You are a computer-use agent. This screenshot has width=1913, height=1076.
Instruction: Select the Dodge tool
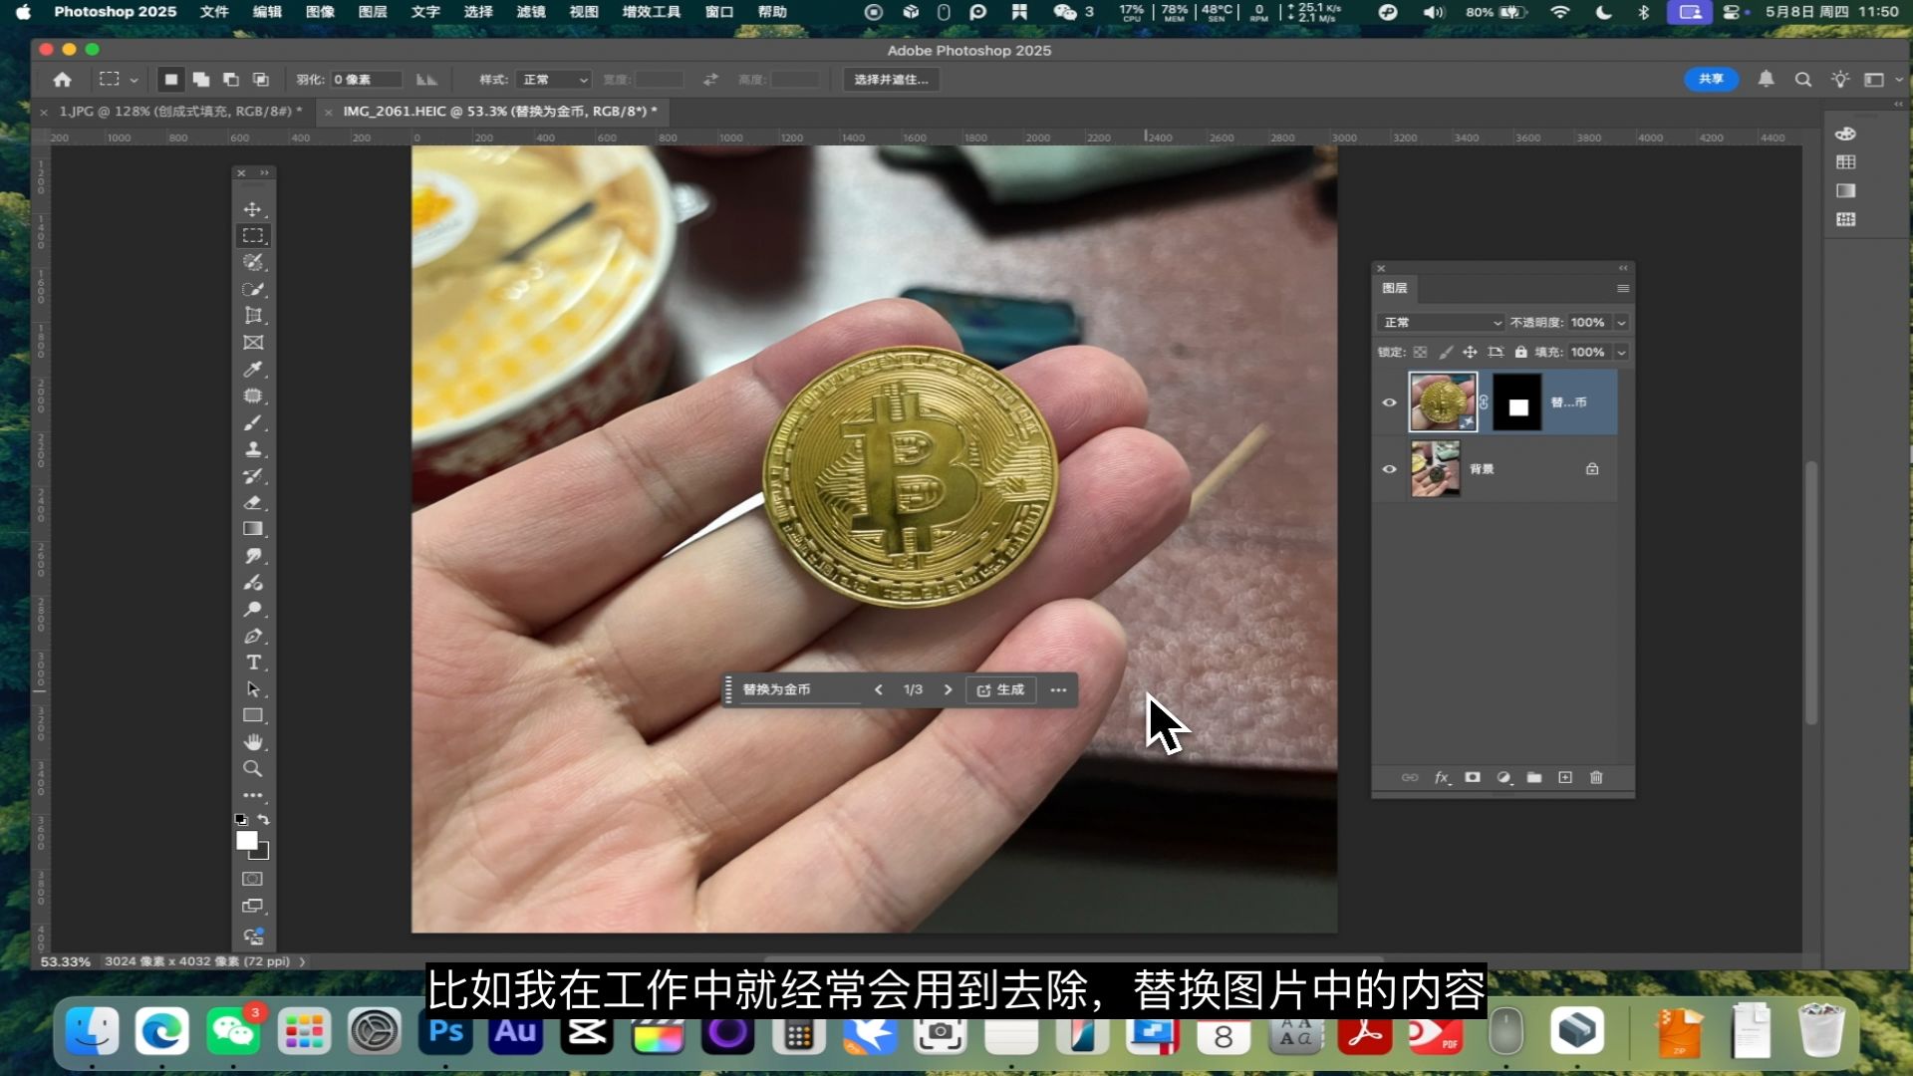pyautogui.click(x=253, y=610)
